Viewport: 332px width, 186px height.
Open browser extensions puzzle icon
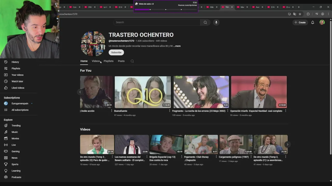click(308, 14)
